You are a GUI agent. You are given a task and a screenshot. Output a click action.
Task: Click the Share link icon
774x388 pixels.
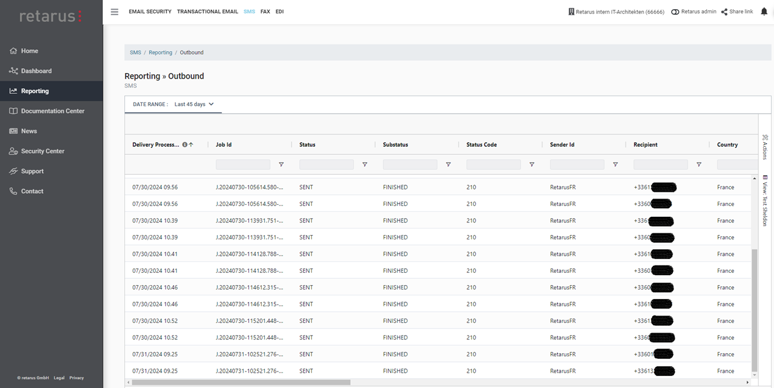(724, 12)
